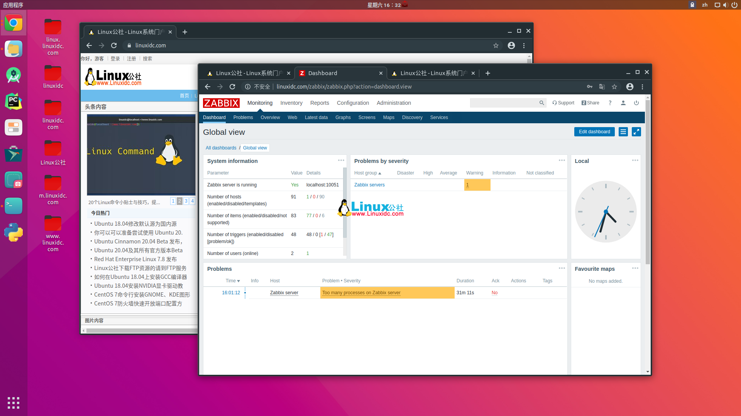741x416 pixels.
Task: Open Zabbix servers host group link
Action: coord(369,185)
